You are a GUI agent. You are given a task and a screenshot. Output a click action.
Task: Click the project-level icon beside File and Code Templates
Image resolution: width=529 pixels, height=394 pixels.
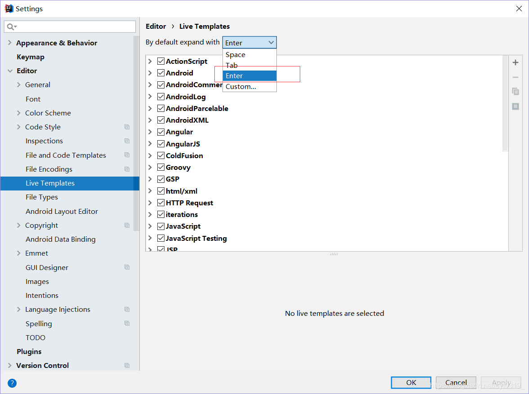point(127,155)
